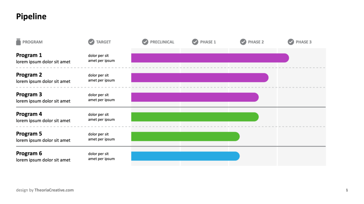Viewport: 364px width, 204px height.
Task: Select the Program 3 purple progress bar
Action: pyautogui.click(x=195, y=97)
